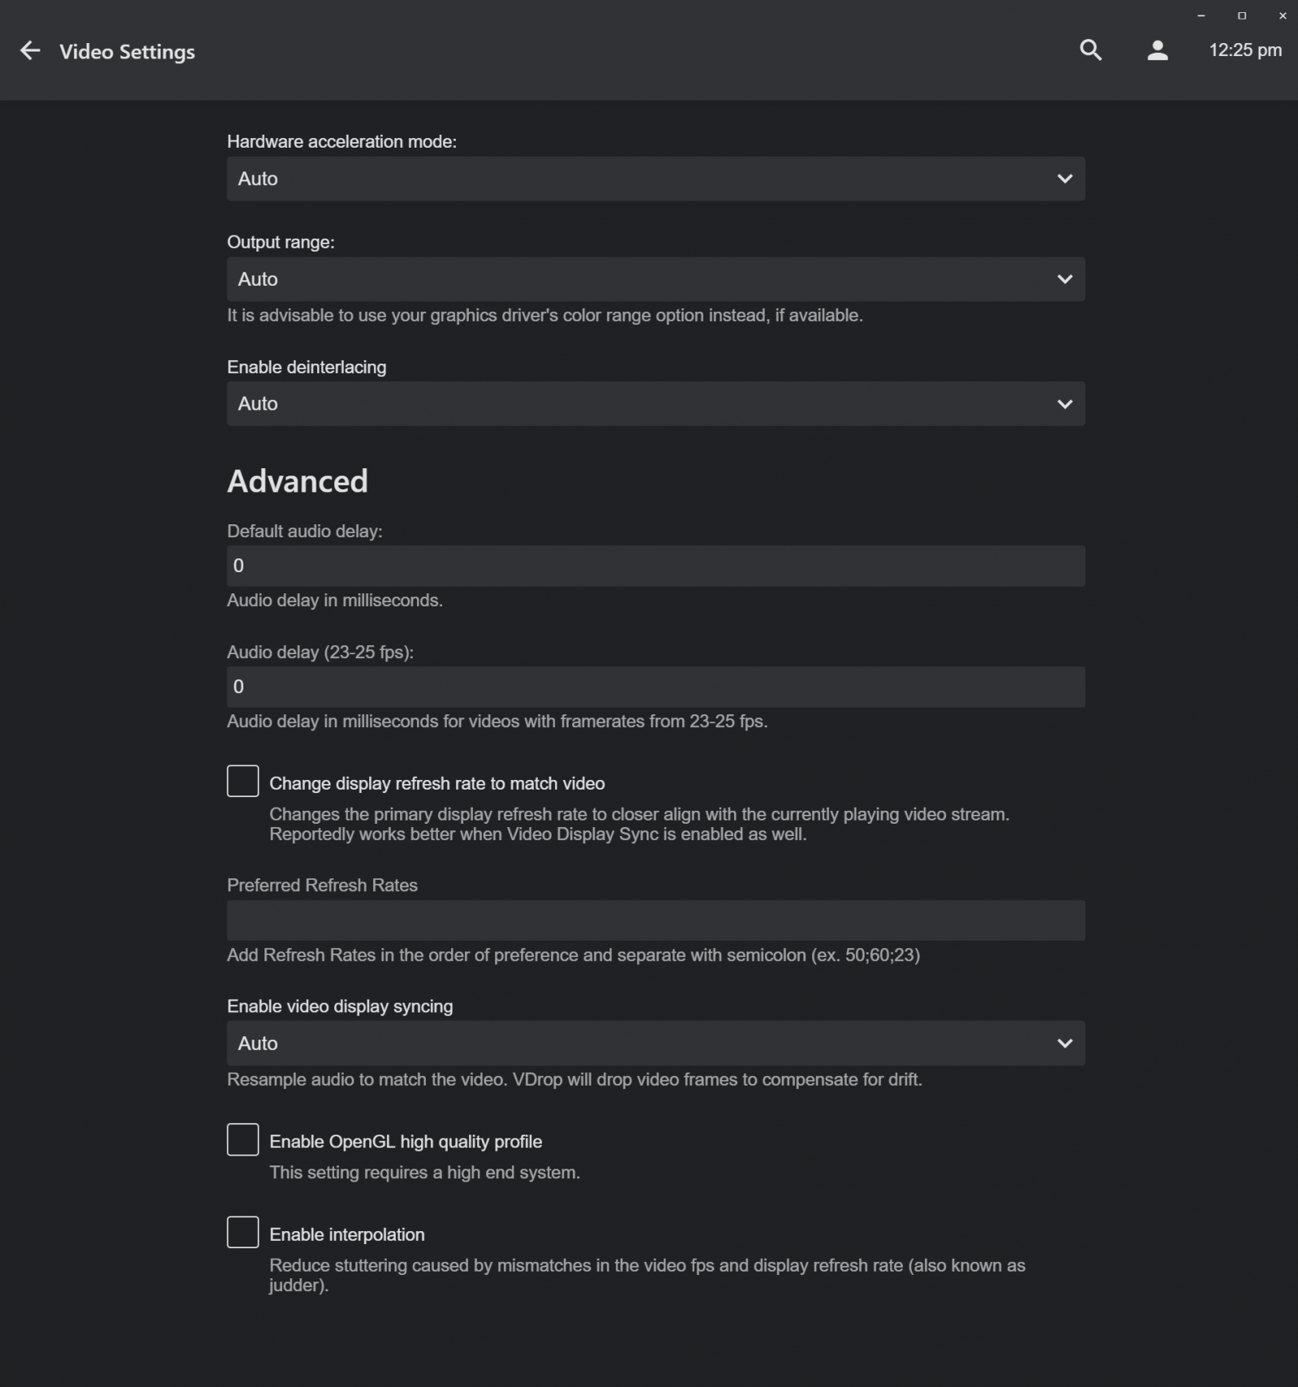Open Hardware acceleration mode dropdown
The image size is (1298, 1387).
click(x=655, y=179)
